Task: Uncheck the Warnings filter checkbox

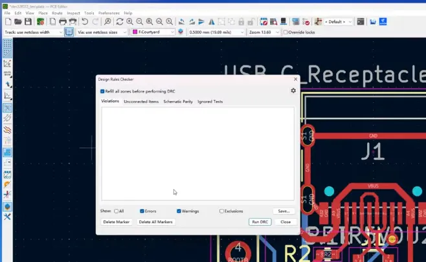Action: coord(179,211)
